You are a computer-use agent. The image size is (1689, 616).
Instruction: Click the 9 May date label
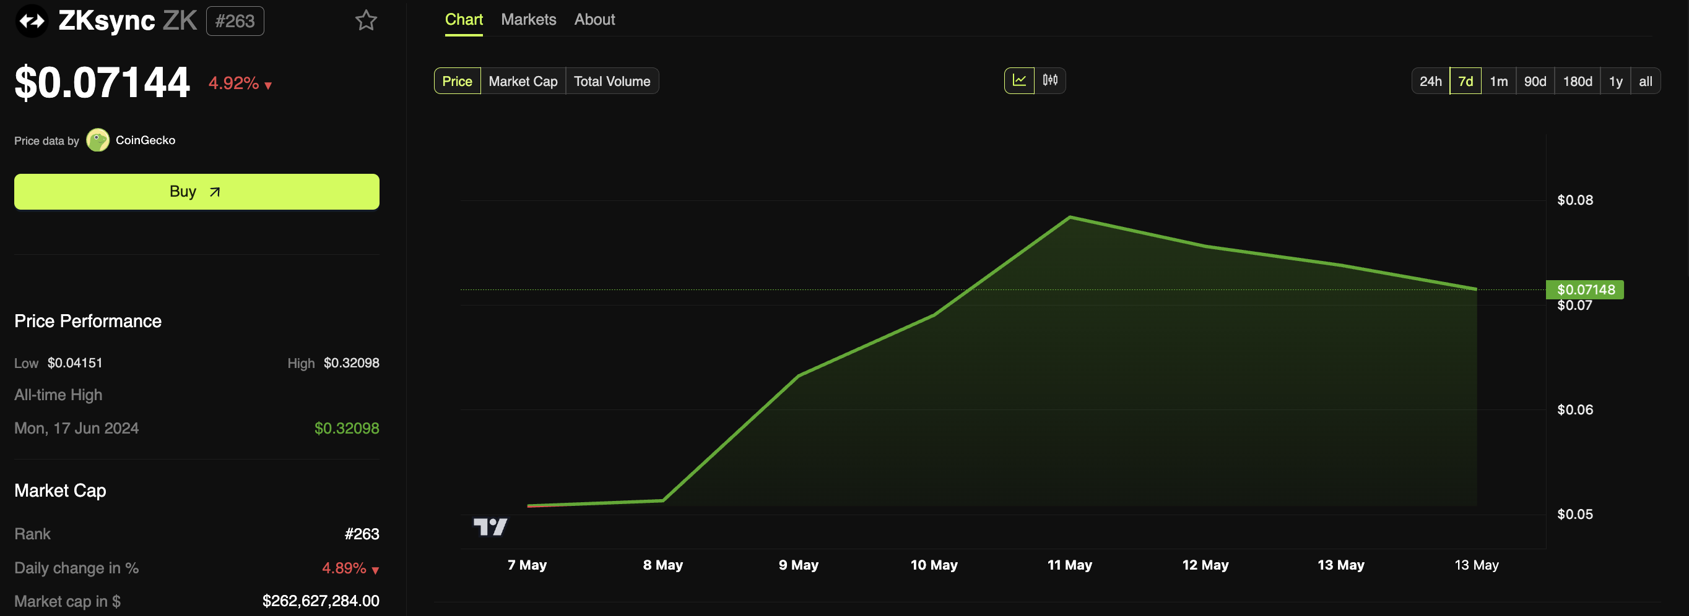tap(799, 564)
